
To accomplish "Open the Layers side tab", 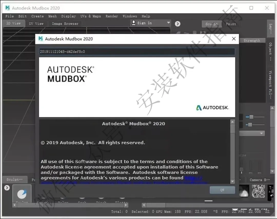I will pyautogui.click(x=271, y=29).
